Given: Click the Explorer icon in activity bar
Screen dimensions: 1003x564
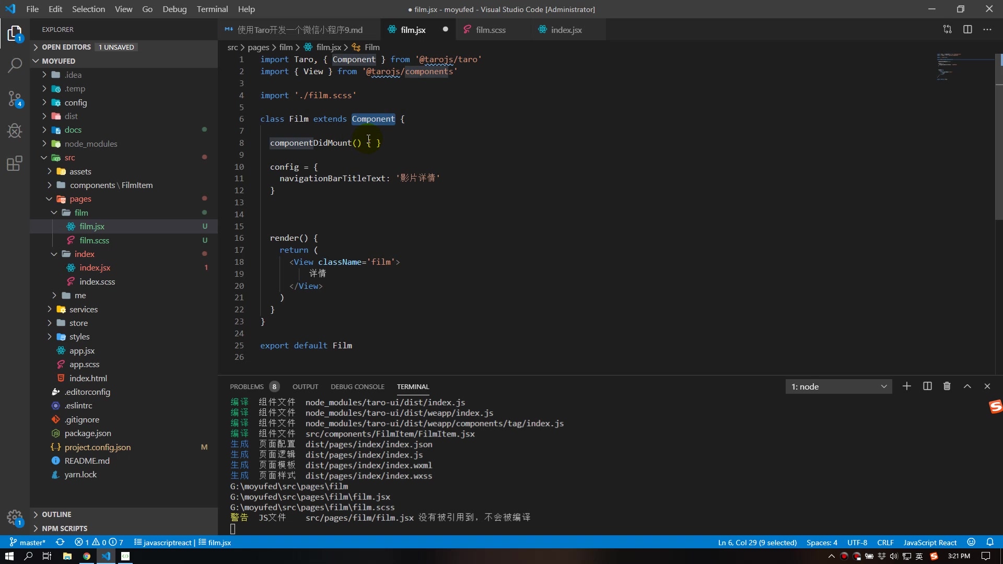Looking at the screenshot, I should coord(15,34).
